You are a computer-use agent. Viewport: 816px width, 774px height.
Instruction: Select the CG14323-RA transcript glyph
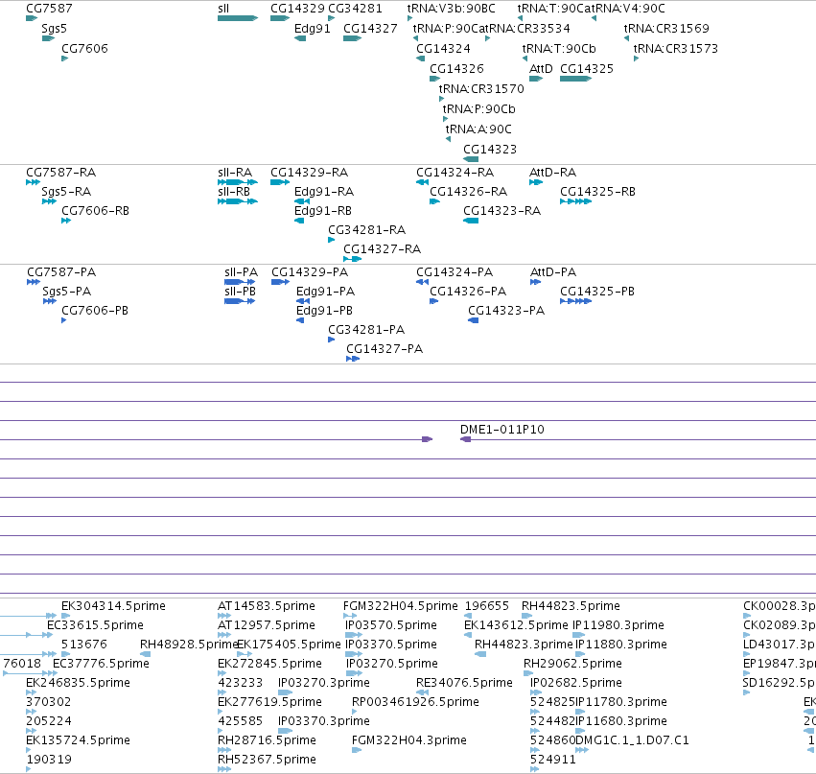(471, 221)
